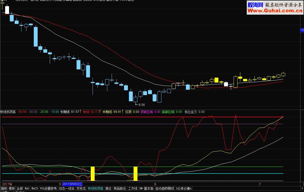Click the large white candle at chart start

pos(7,10)
